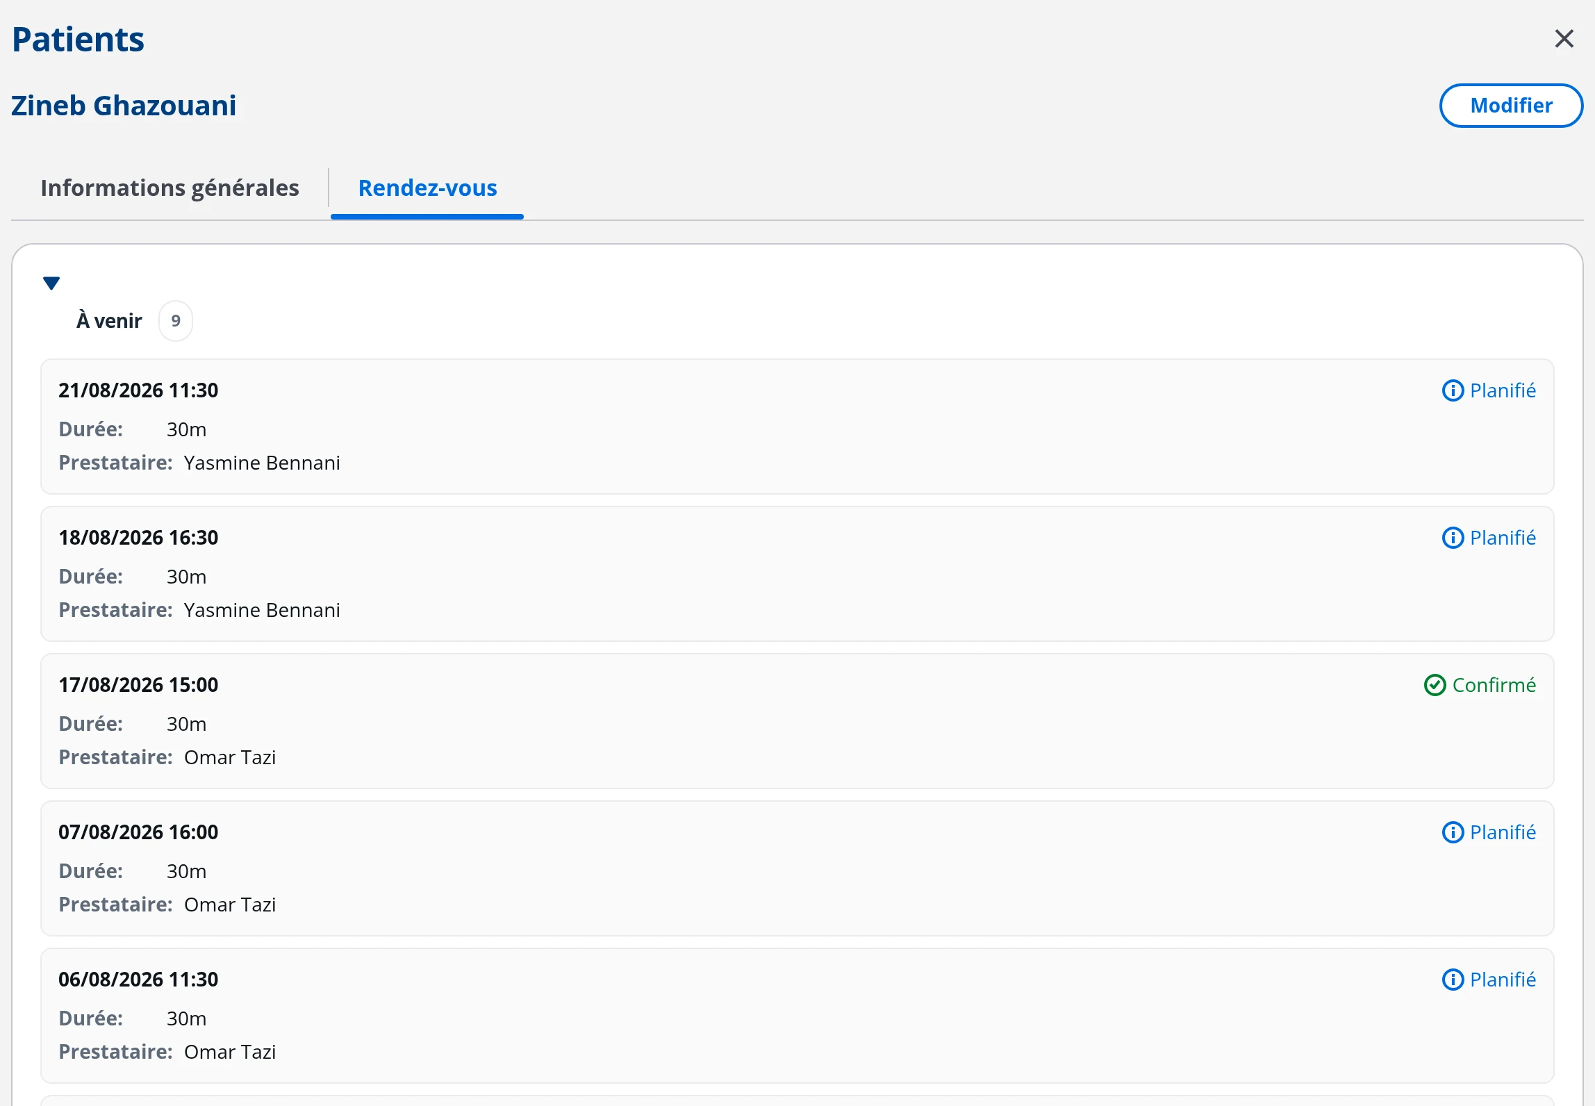1595x1106 pixels.
Task: Click the Modifier button
Action: [1511, 106]
